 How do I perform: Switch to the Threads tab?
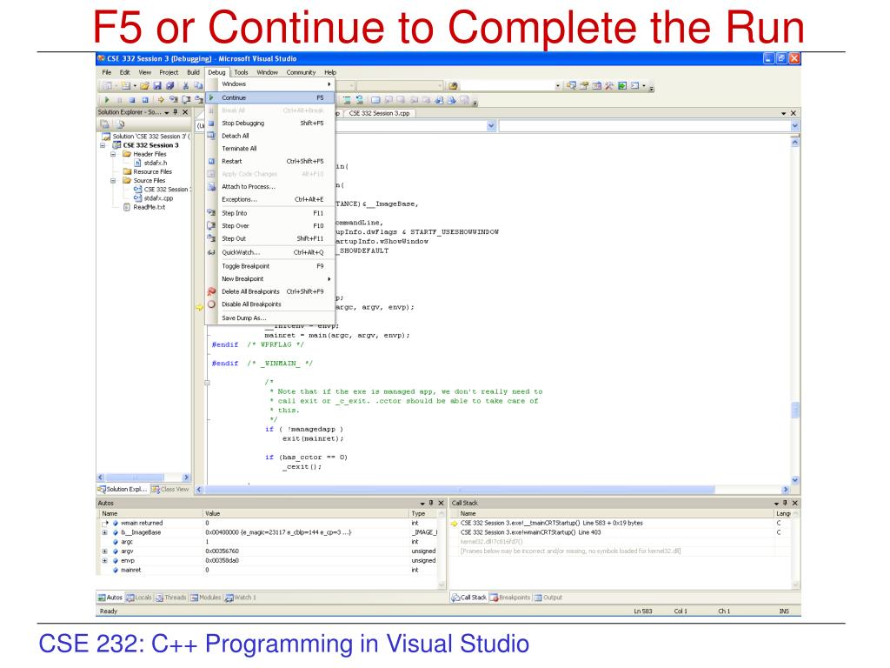coord(171,598)
